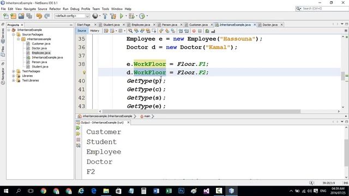Collapse the Source Packages node
The height and width of the screenshot is (196, 349).
click(x=14, y=34)
